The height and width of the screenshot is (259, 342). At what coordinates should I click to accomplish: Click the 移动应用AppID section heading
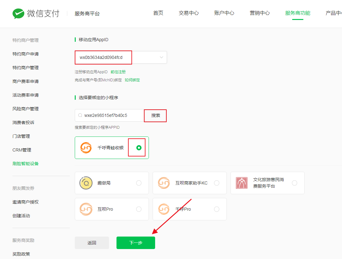[x=93, y=40]
